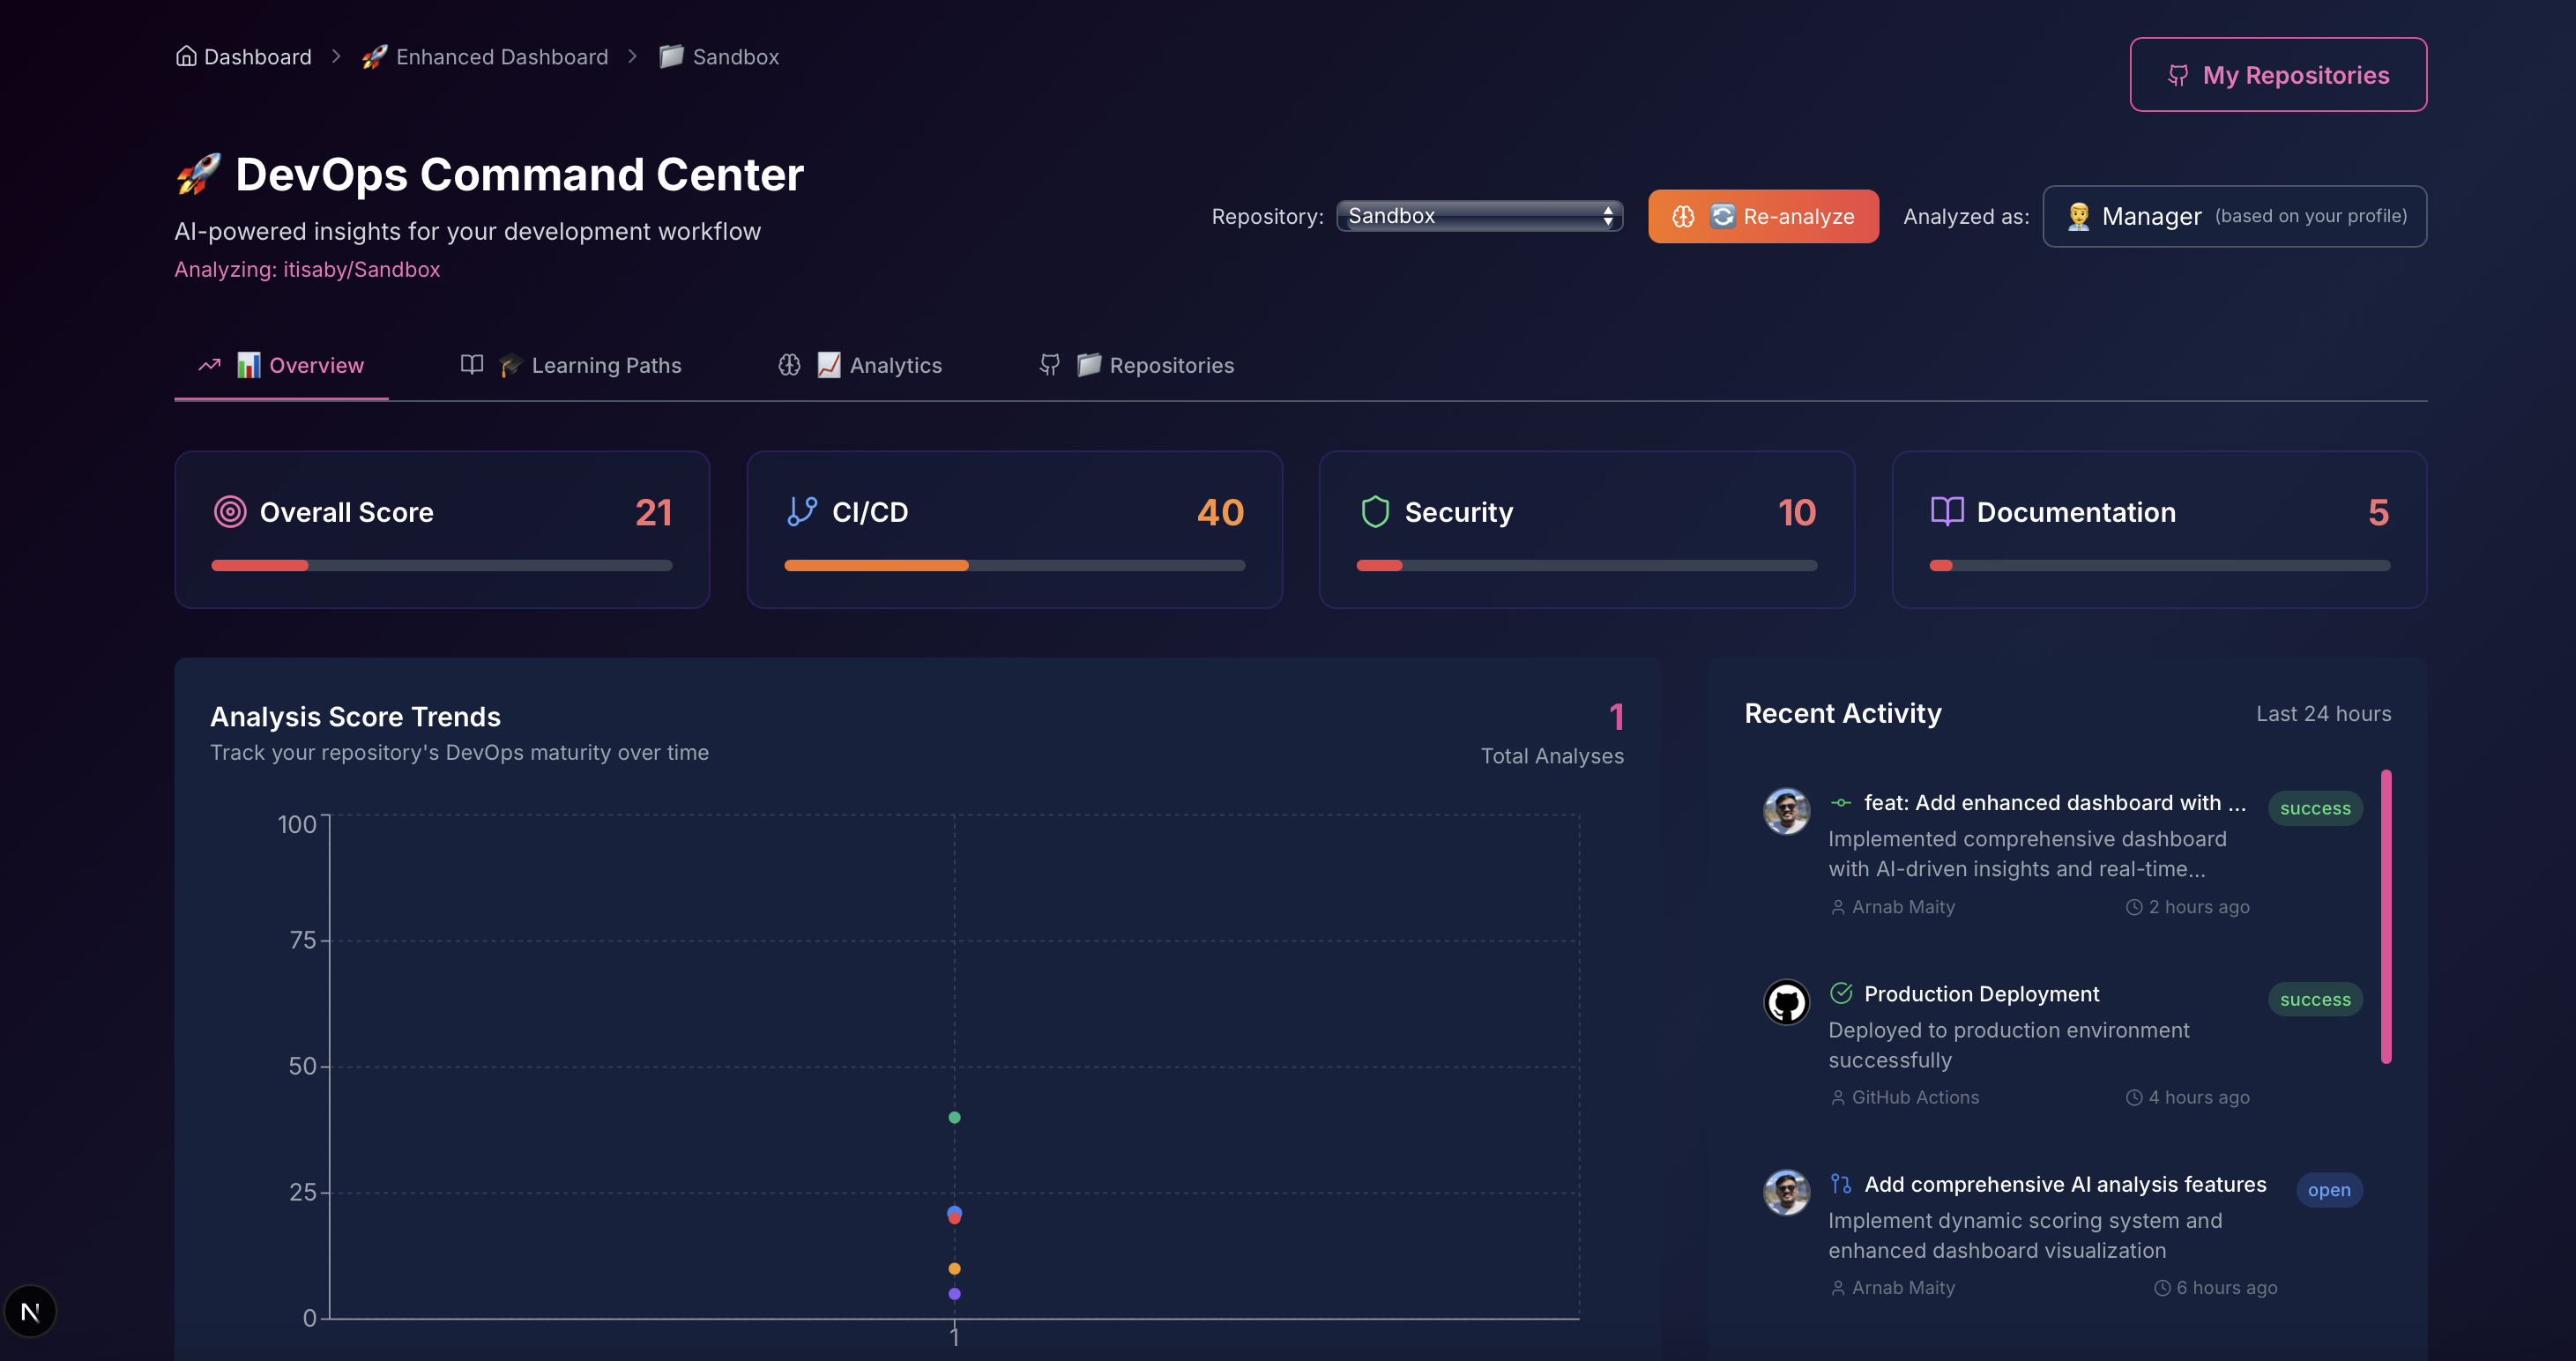Click the pink Recent Activity scrollbar
The height and width of the screenshot is (1361, 2576).
point(2385,916)
